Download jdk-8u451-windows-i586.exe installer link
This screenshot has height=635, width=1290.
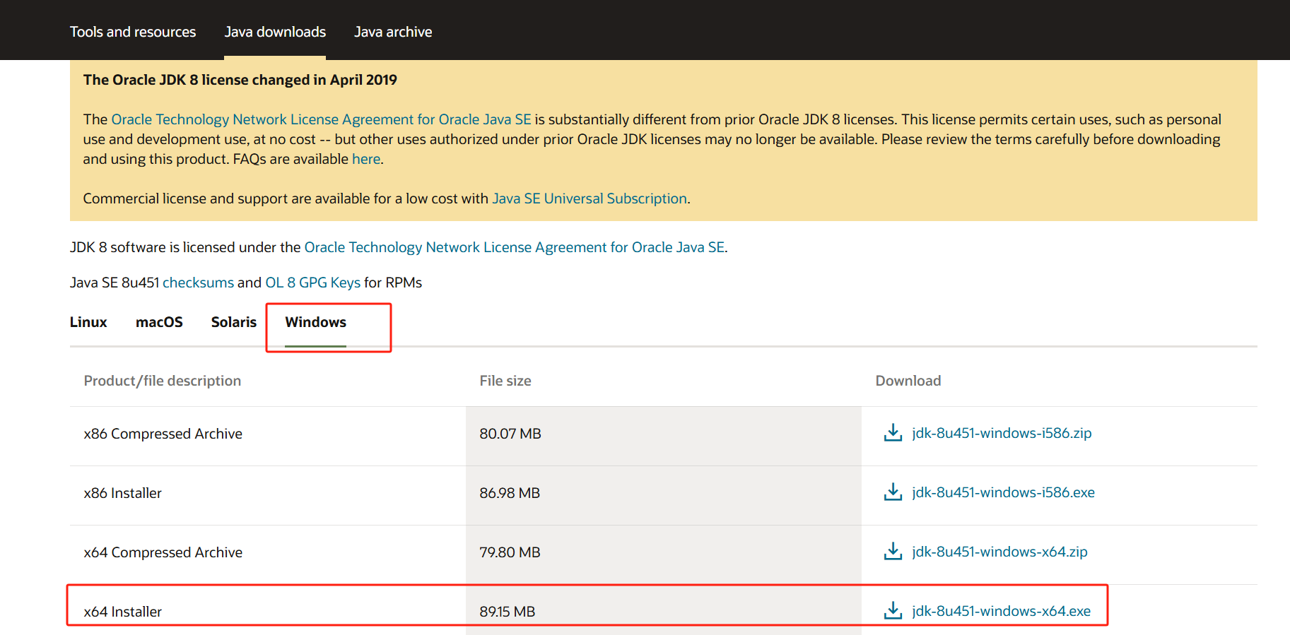(x=1003, y=492)
